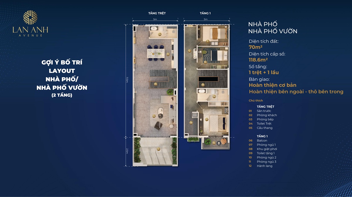Viewport: 352px width, 197px height.
Task: Click the 118.6m² certified area value
Action: coord(259,60)
